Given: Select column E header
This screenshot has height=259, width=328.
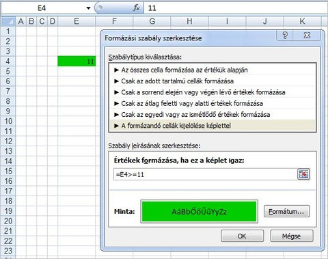Looking at the screenshot, I should (x=77, y=21).
